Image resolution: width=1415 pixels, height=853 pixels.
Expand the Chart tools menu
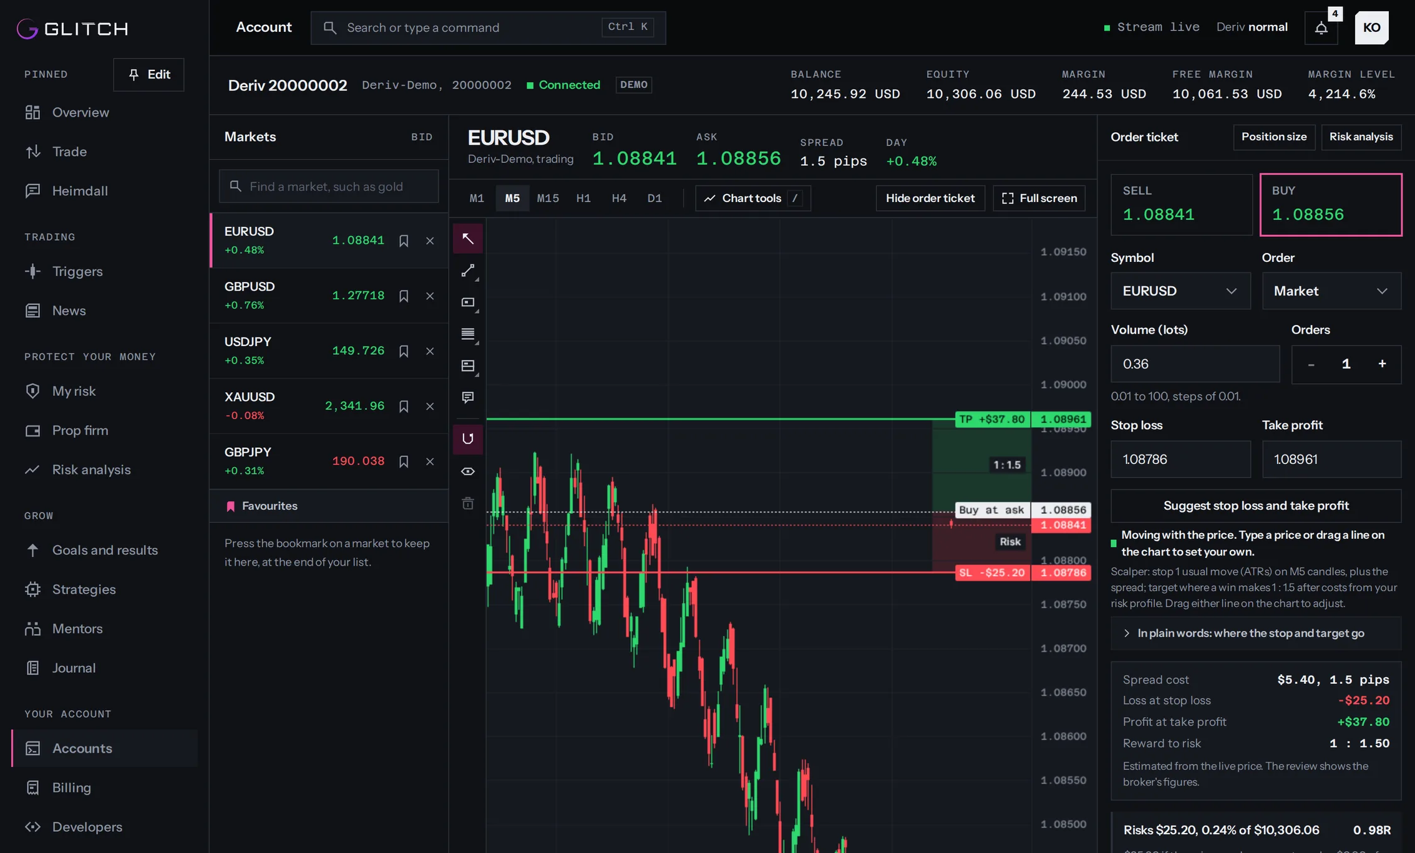click(x=752, y=198)
